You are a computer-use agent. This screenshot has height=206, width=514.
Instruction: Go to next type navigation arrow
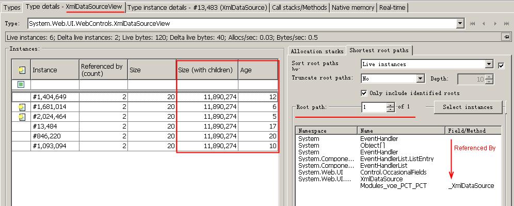pyautogui.click(x=495, y=24)
